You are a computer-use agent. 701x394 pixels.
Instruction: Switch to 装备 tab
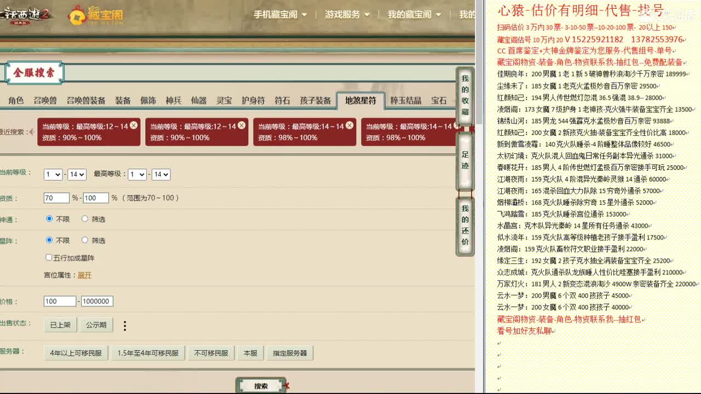tap(123, 100)
